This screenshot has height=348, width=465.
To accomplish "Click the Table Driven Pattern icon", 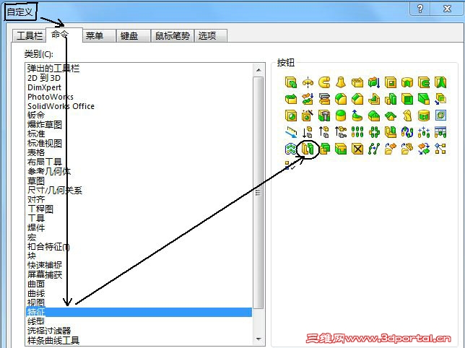I will pyautogui.click(x=440, y=132).
